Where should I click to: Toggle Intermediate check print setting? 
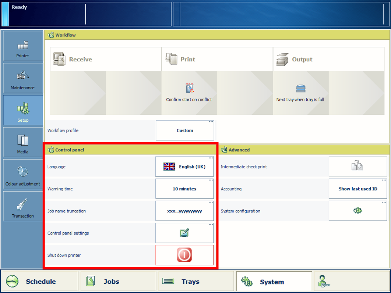coord(357,167)
